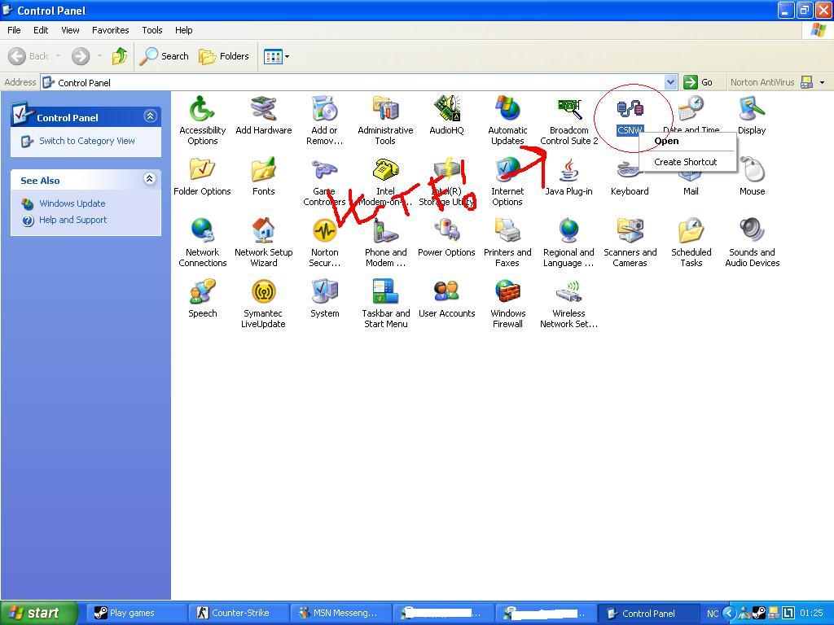Image resolution: width=834 pixels, height=625 pixels.
Task: Choose Open from the context menu
Action: [687, 141]
